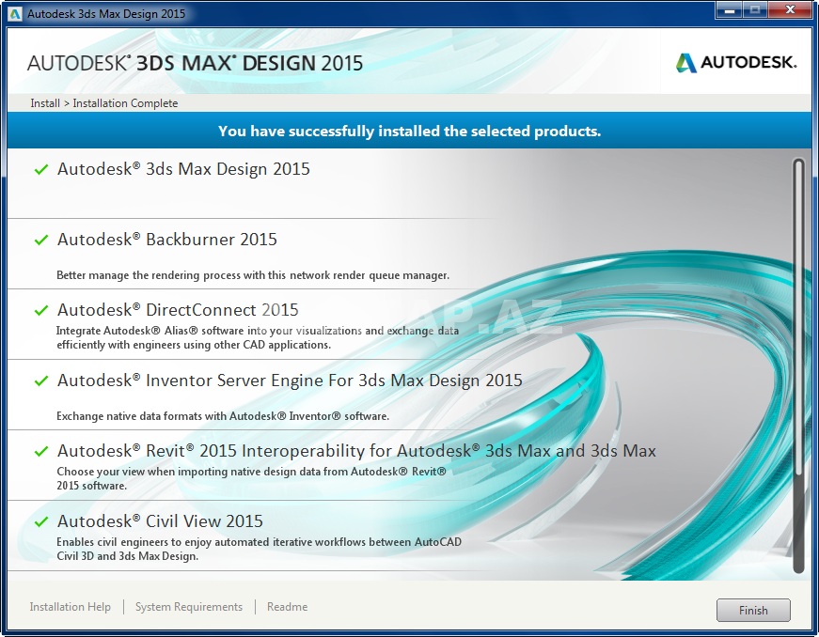Click green checkmark beside Civil View 2015
The image size is (819, 637).
[x=41, y=521]
